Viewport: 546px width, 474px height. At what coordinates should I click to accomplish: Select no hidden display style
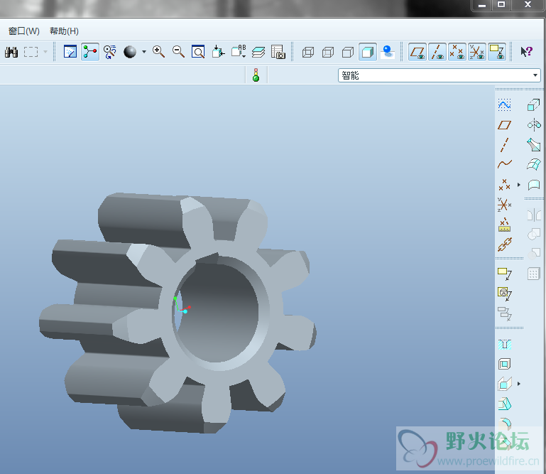point(348,53)
